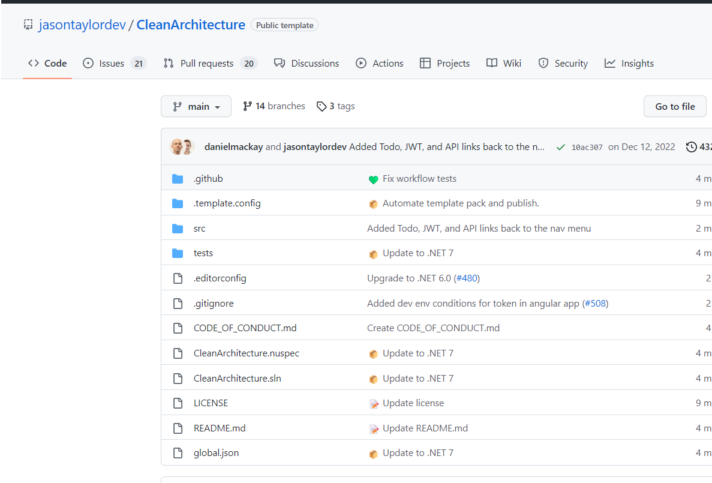Click the branch icon next to 14 branches
This screenshot has width=712, height=483.
(x=247, y=106)
